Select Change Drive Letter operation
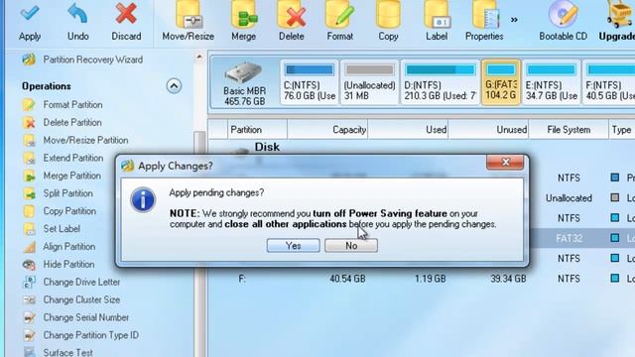The height and width of the screenshot is (357, 635). point(81,282)
